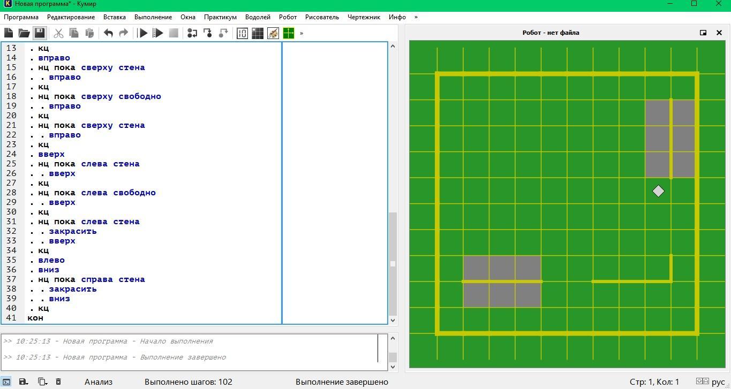Copy selection using the toolbar copy icon

coord(74,33)
